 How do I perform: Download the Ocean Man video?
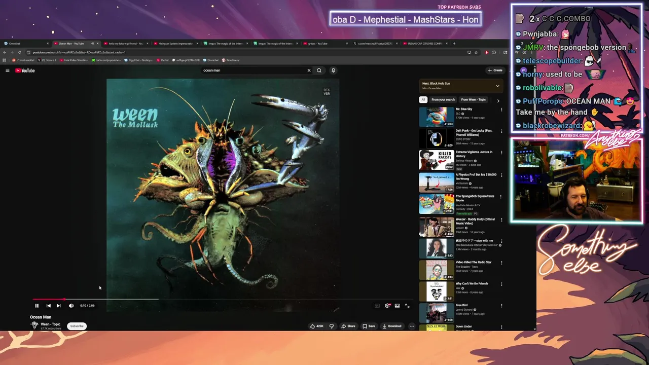392,326
